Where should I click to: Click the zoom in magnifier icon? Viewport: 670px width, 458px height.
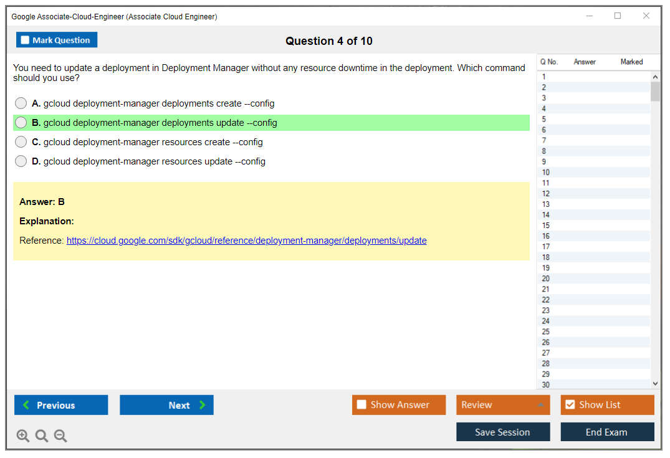click(x=23, y=436)
